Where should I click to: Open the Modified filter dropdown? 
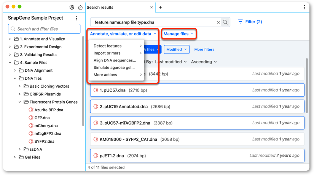coord(177,49)
